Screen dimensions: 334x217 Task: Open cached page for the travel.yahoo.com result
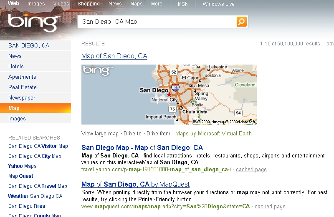(x=251, y=170)
